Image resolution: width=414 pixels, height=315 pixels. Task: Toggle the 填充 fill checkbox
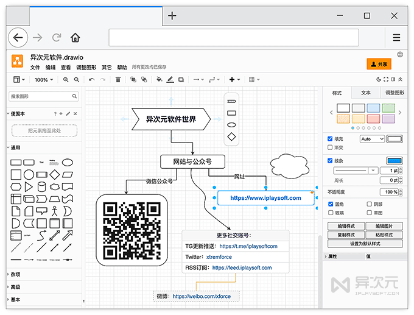330,139
